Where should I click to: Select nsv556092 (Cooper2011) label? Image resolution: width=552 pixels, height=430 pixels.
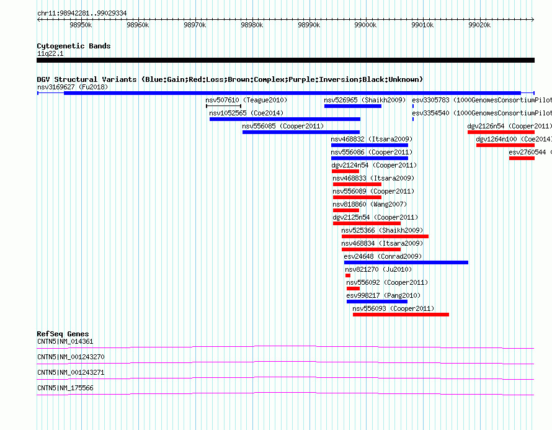387,282
